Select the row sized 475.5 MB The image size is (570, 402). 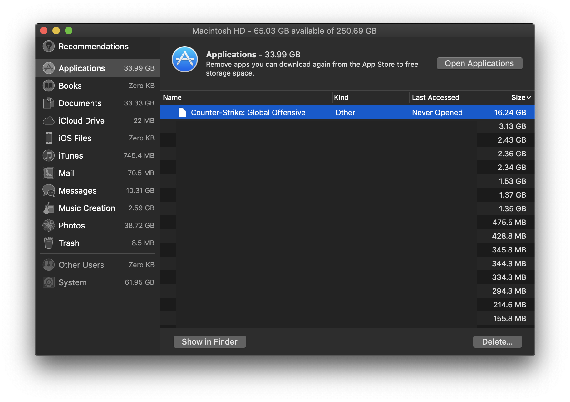(347, 222)
